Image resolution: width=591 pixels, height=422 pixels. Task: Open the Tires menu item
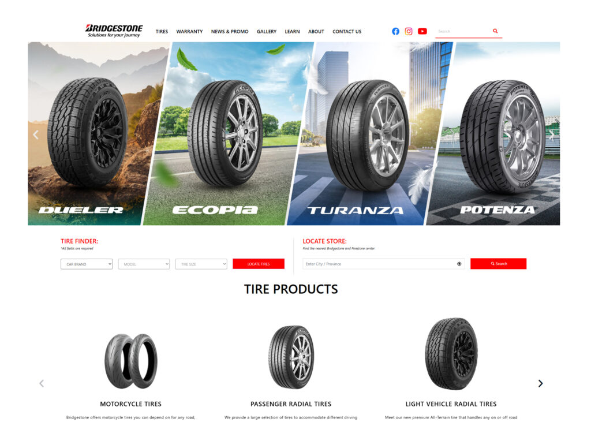coord(162,32)
